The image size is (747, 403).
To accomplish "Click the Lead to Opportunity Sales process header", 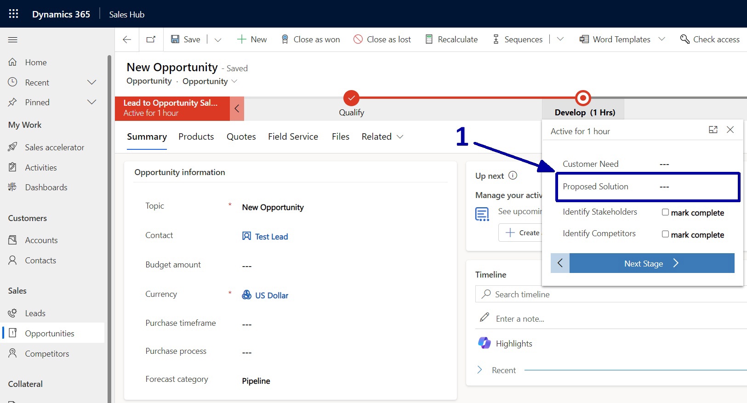I will click(172, 109).
